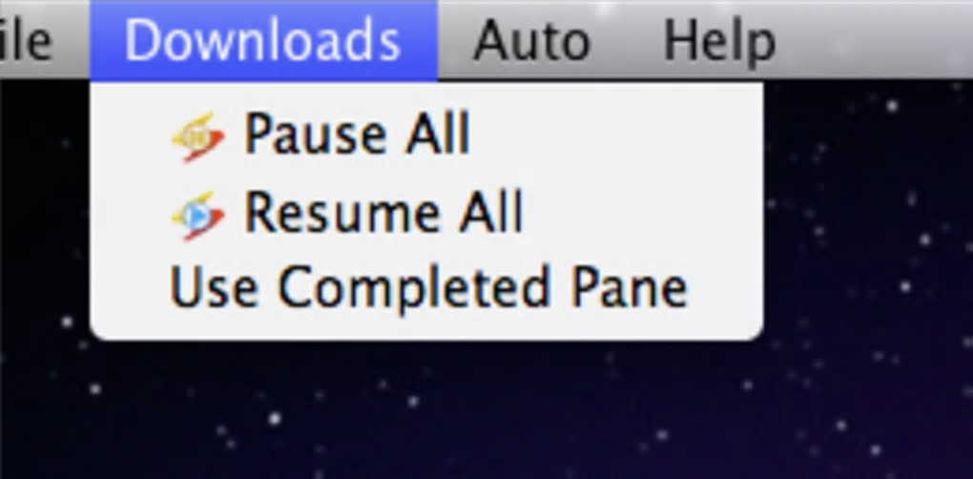Click the Resume All play icon
Viewport: 973px width, 479px height.
[198, 216]
